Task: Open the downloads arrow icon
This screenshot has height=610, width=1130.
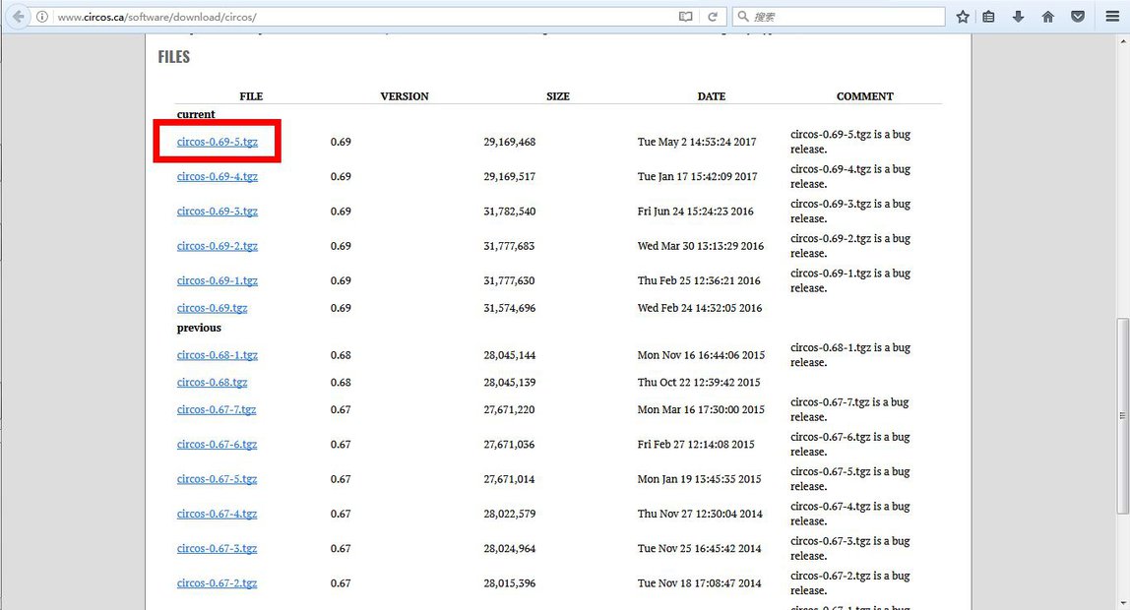Action: pyautogui.click(x=1019, y=17)
